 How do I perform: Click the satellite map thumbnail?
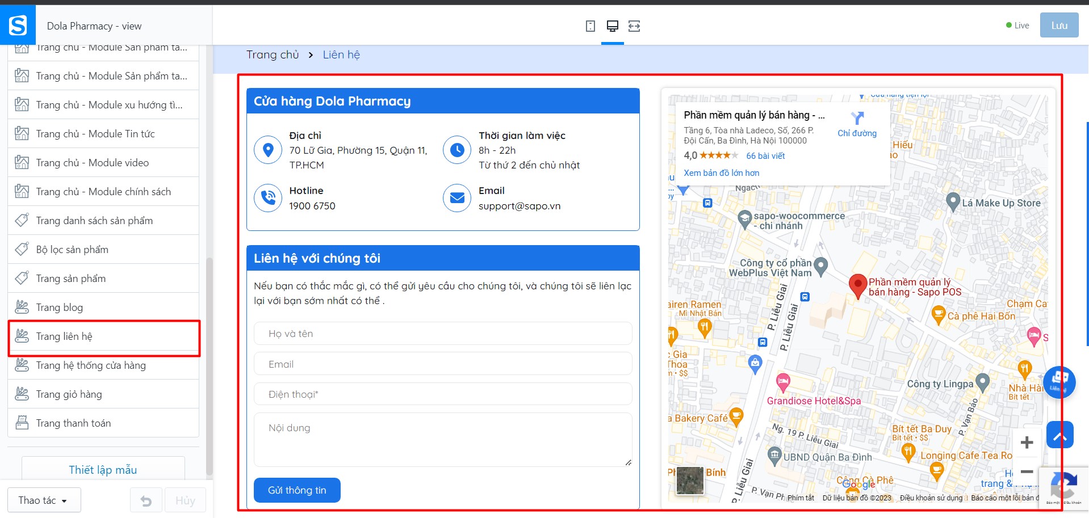[x=690, y=480]
